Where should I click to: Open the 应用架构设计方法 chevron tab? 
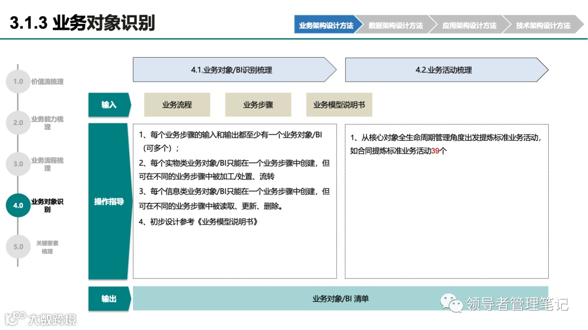pos(469,24)
